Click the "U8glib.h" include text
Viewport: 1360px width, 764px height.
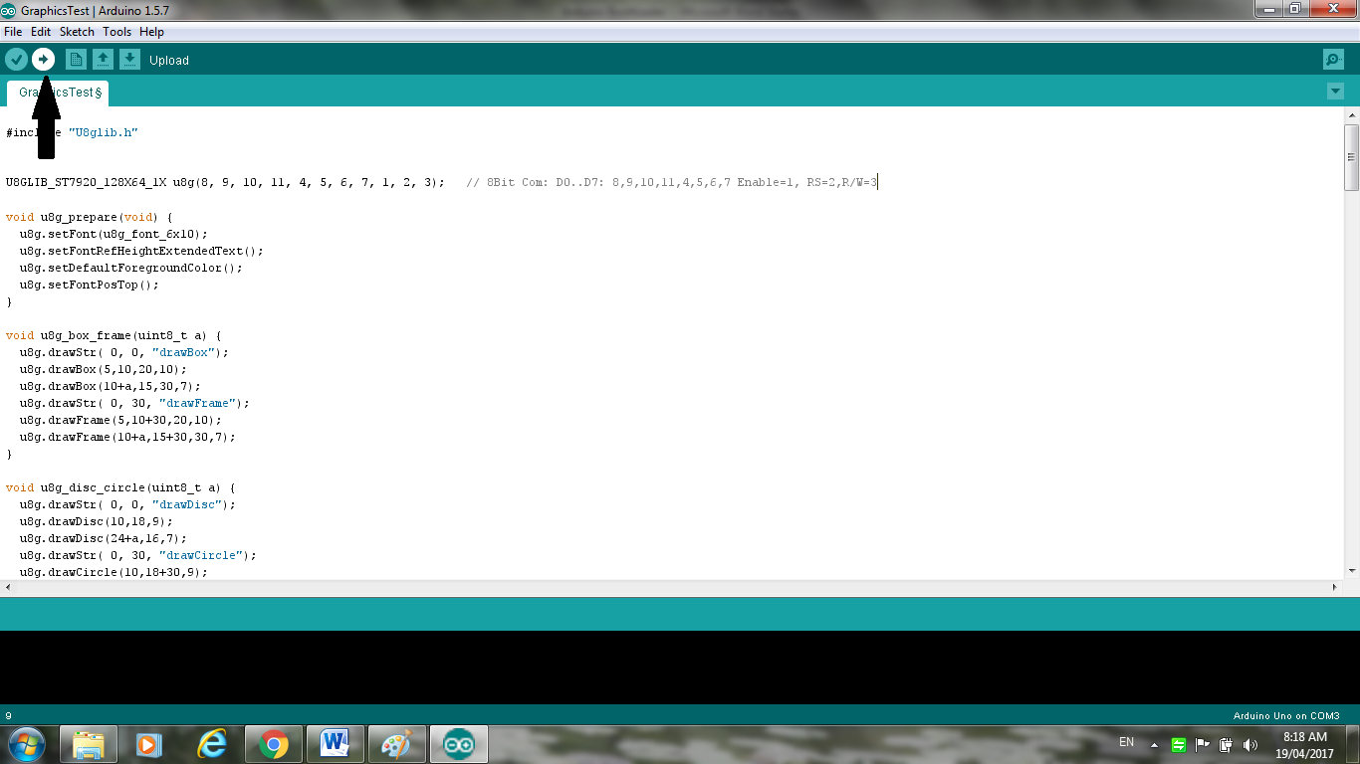[103, 132]
